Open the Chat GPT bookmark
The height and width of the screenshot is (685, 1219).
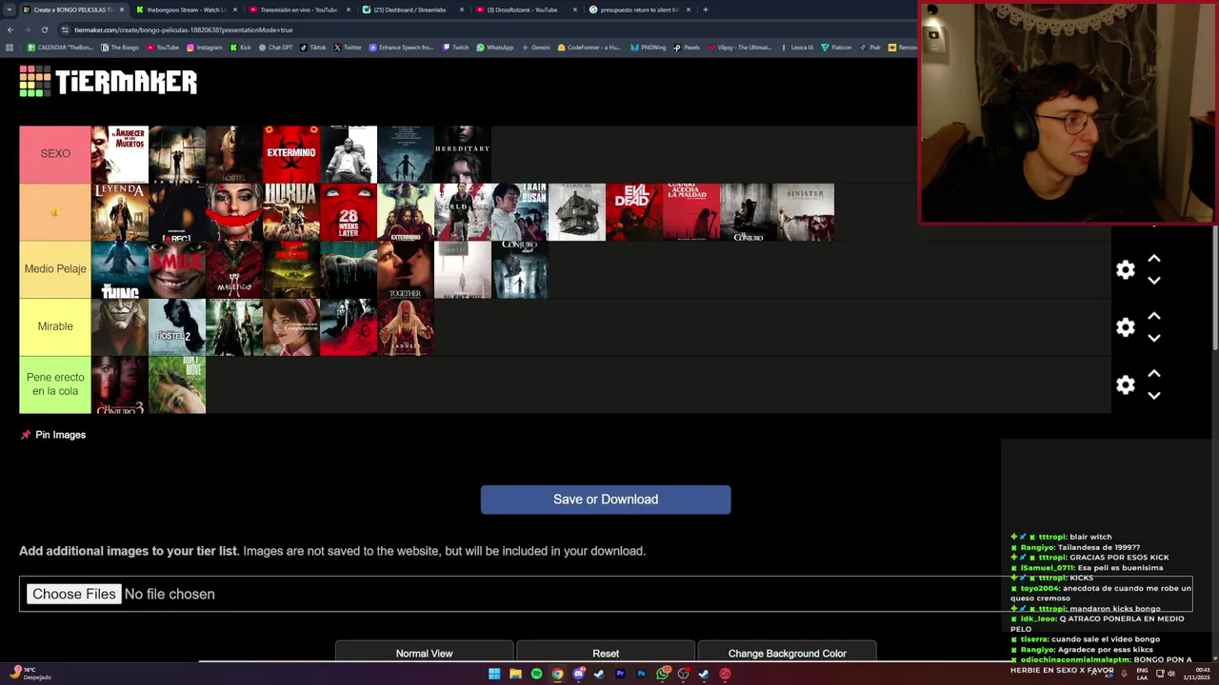tap(276, 47)
